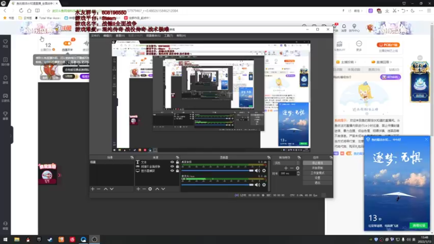The width and height of the screenshot is (434, 244).
Task: Move source up in sources panel
Action: click(157, 189)
